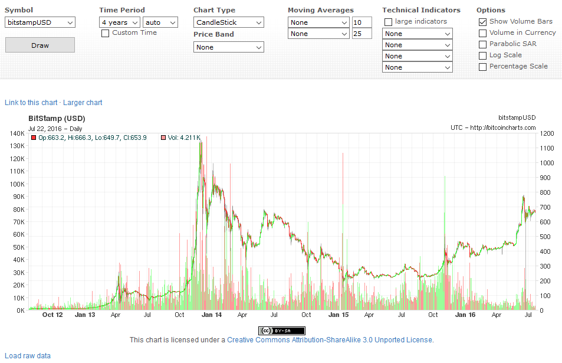Screen dimensions: 562x363
Task: Click the Jan 15 axis label
Action: [338, 315]
